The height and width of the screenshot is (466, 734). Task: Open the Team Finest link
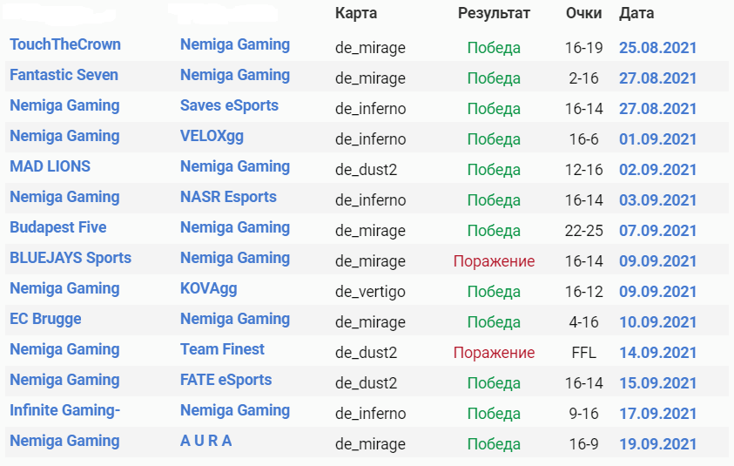pyautogui.click(x=222, y=349)
